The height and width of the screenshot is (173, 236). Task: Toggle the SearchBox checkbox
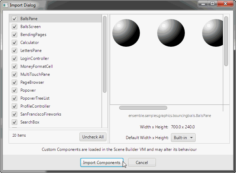tap(15, 122)
